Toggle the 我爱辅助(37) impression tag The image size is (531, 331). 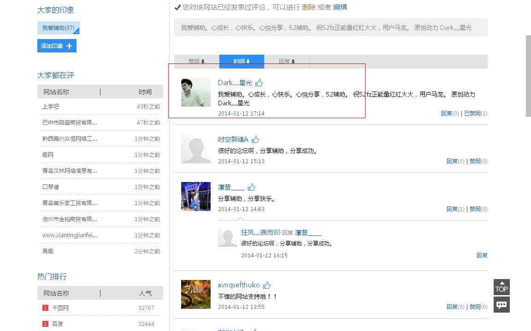click(58, 28)
